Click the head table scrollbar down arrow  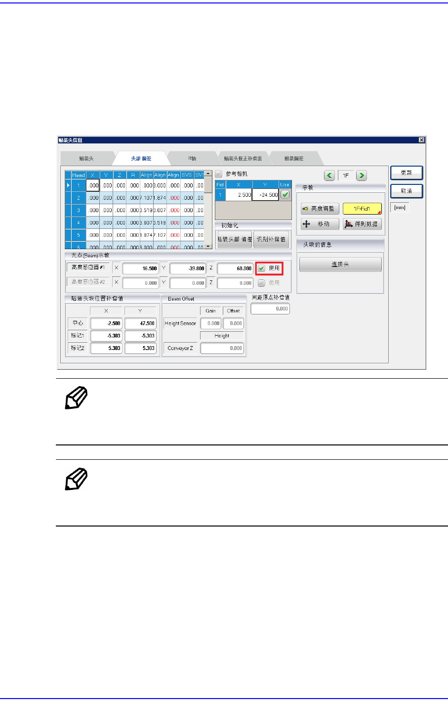pyautogui.click(x=208, y=246)
